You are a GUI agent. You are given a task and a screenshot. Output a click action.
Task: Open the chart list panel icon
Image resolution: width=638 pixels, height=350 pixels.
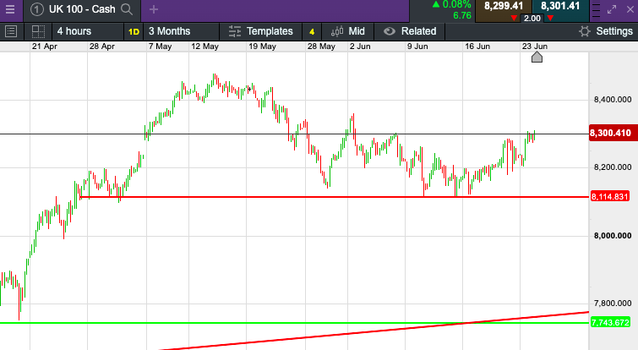[x=11, y=31]
